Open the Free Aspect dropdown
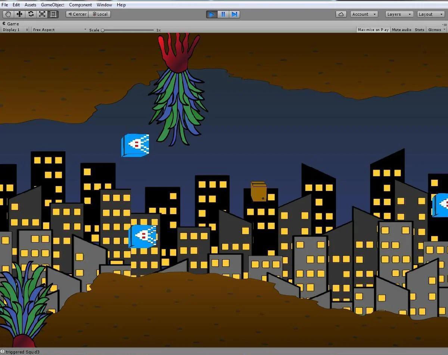Image resolution: width=448 pixels, height=355 pixels. 59,30
